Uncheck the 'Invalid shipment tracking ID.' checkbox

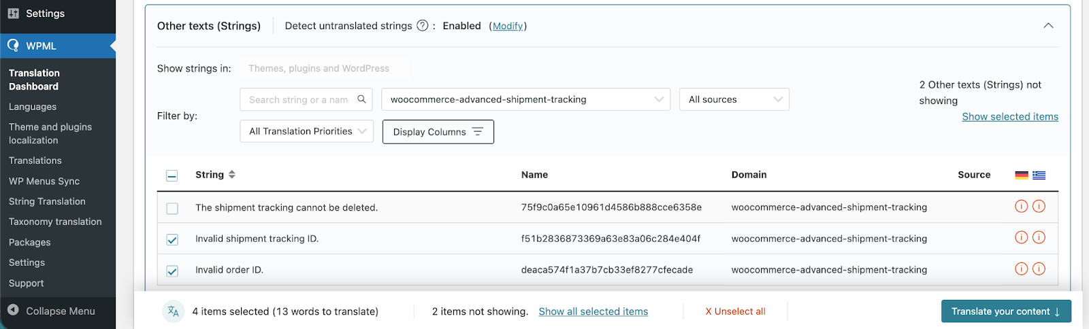(172, 239)
